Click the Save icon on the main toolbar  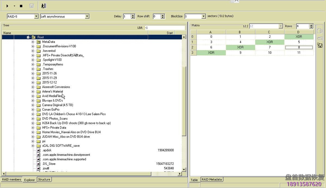pyautogui.click(x=32, y=6)
